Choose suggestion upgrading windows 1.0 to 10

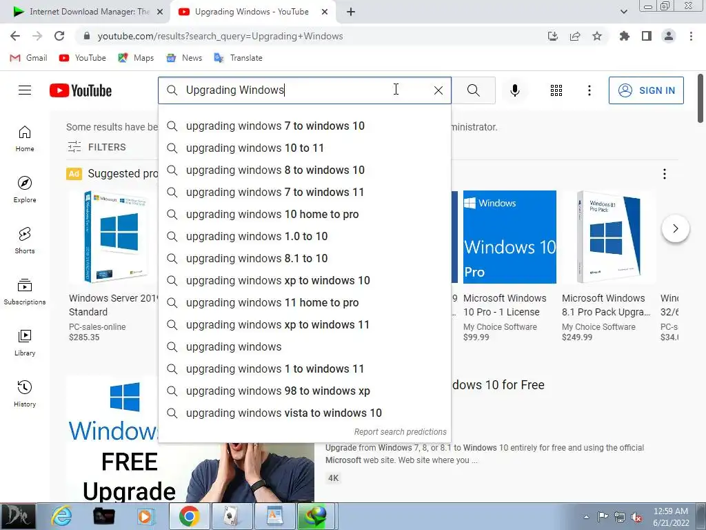pos(305,236)
